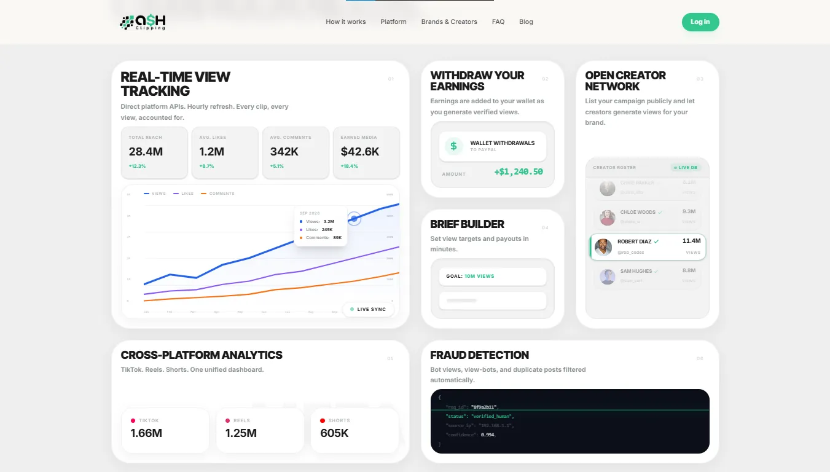Image resolution: width=830 pixels, height=472 pixels.
Task: Open the Blog link in navigation
Action: coord(526,22)
